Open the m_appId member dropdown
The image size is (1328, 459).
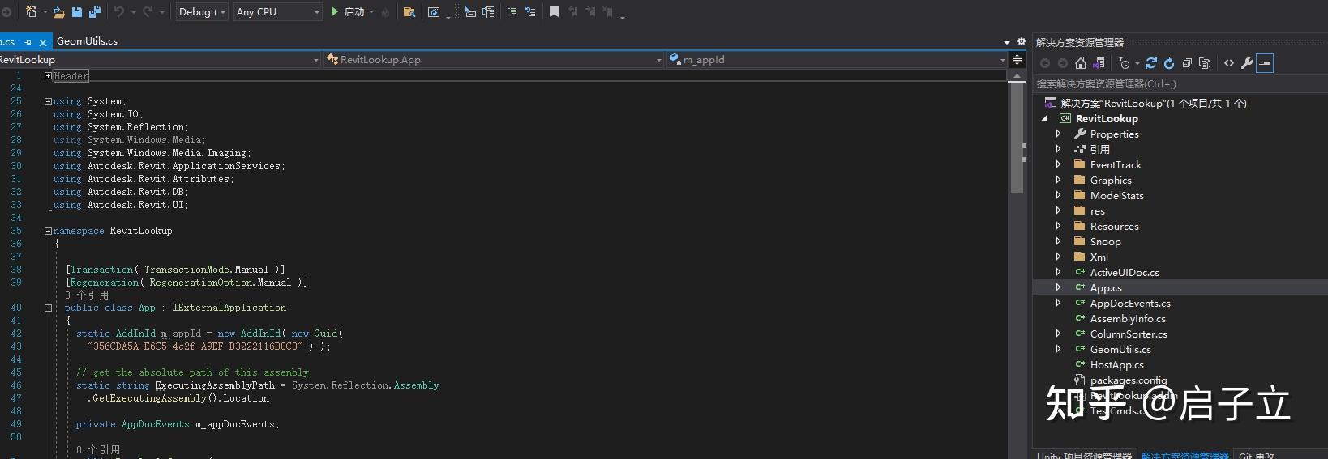[x=837, y=60]
